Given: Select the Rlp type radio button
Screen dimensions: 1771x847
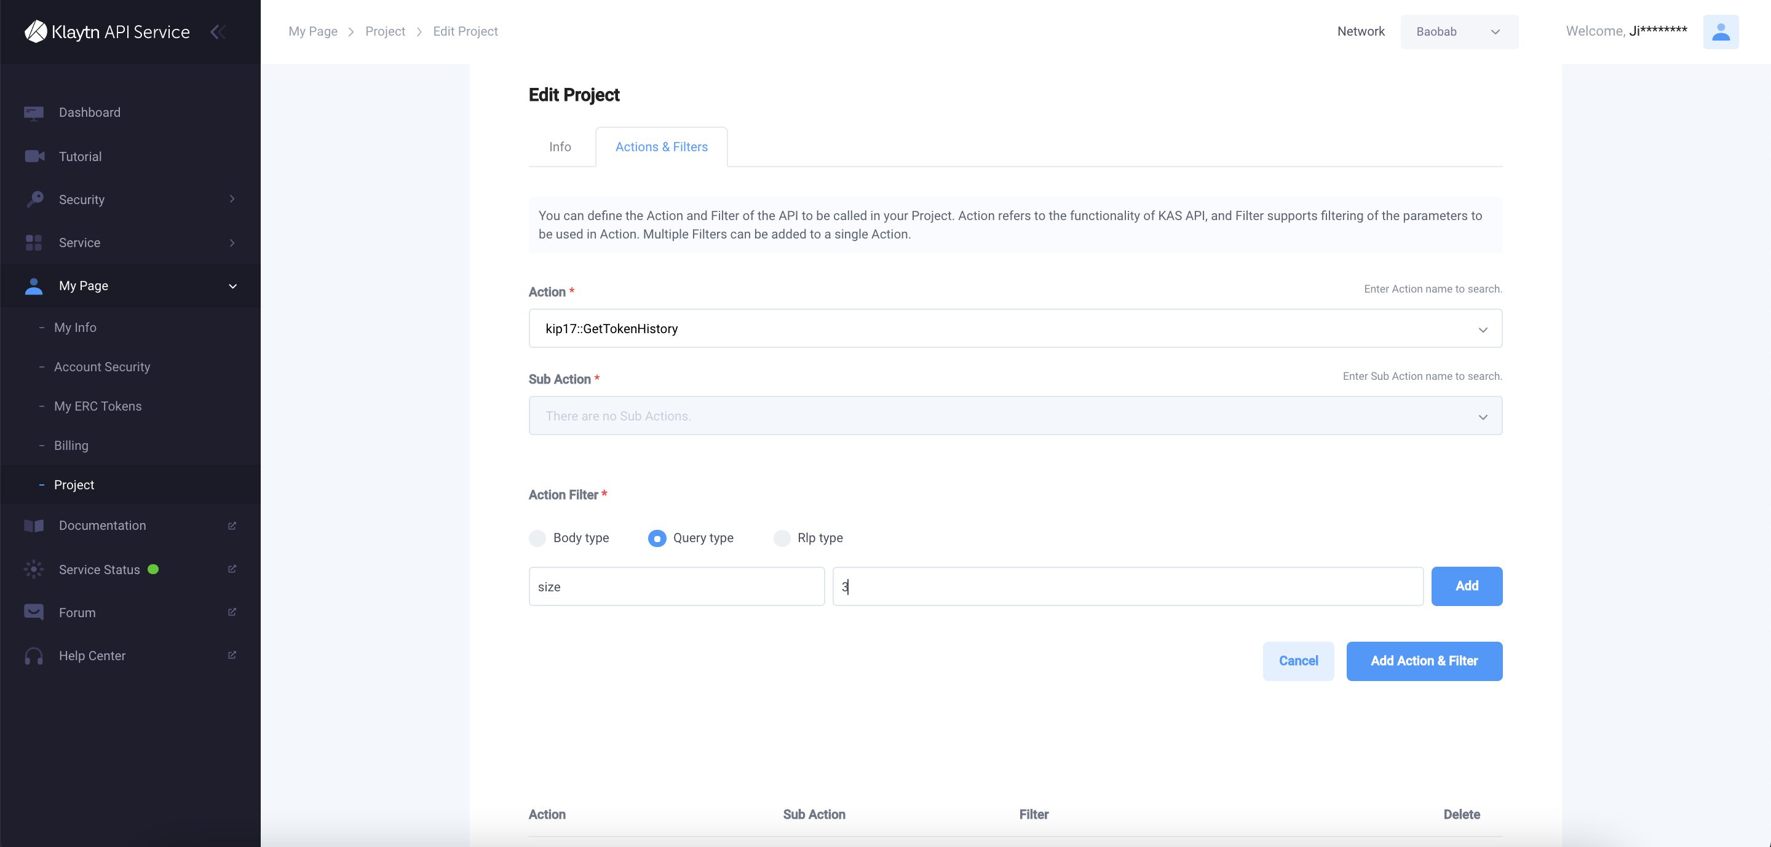Looking at the screenshot, I should [x=782, y=538].
